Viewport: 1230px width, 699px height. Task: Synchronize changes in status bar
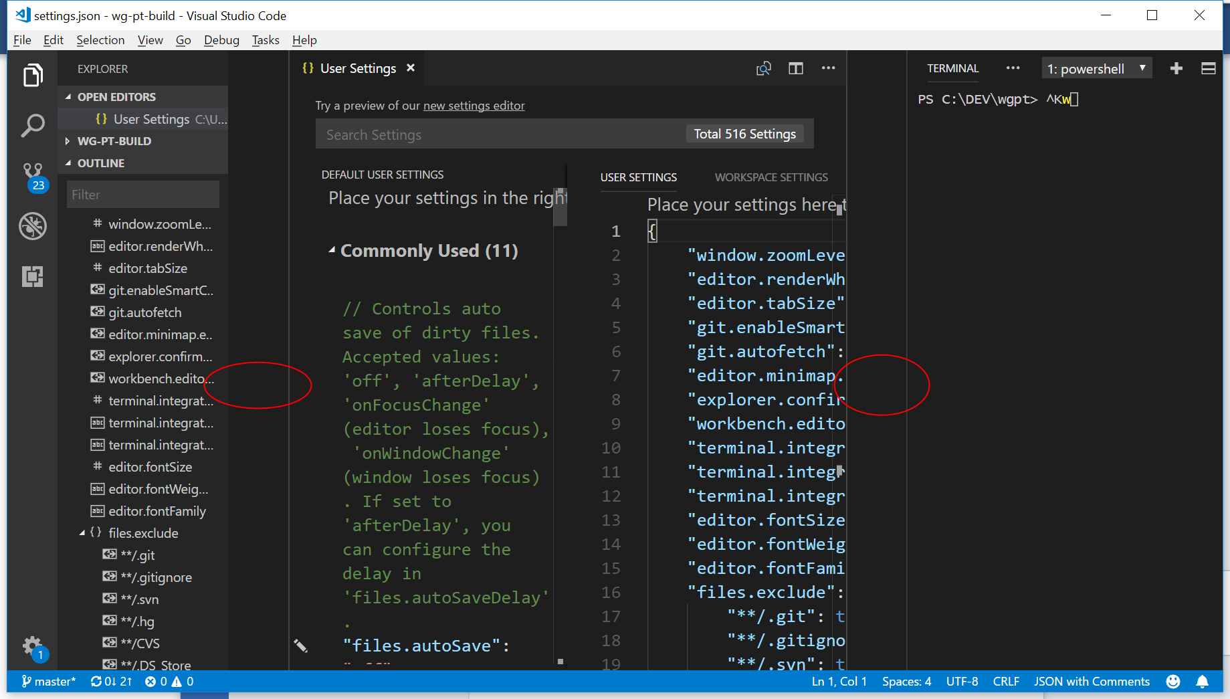pyautogui.click(x=111, y=682)
